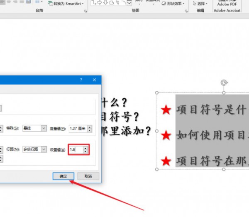Open 段落 group dialog launcher
Viewport: 249px width, 217px height.
(85, 11)
